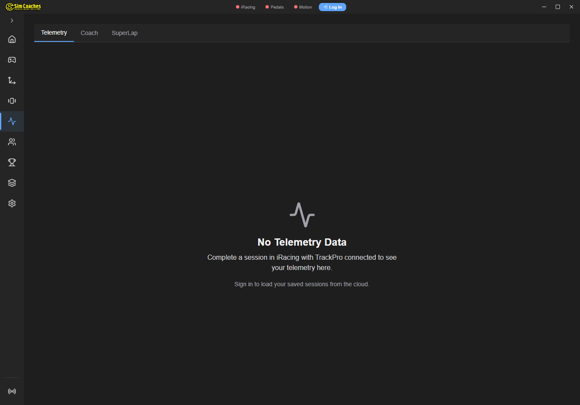580x405 pixels.
Task: Open the Home section in the sidebar
Action: pyautogui.click(x=12, y=39)
